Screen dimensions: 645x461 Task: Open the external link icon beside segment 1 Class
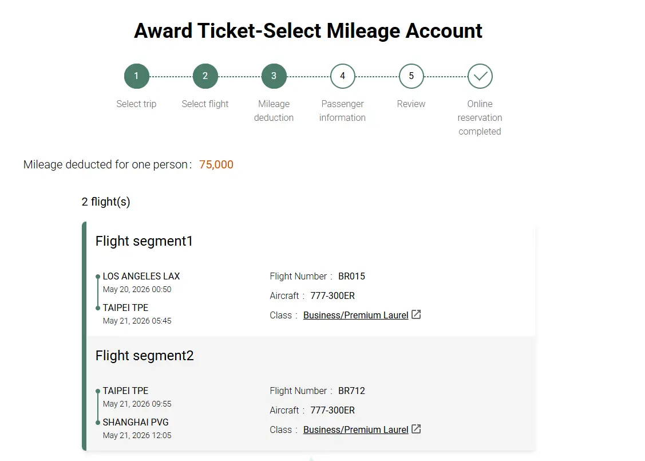(416, 314)
